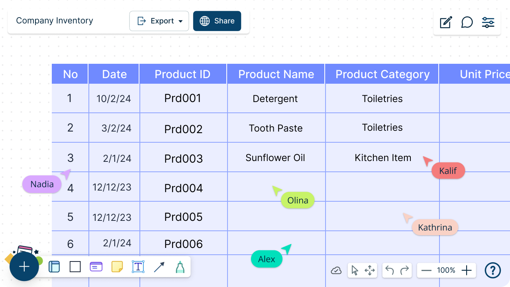Open the edit note icon
The image size is (510, 287).
click(x=446, y=22)
